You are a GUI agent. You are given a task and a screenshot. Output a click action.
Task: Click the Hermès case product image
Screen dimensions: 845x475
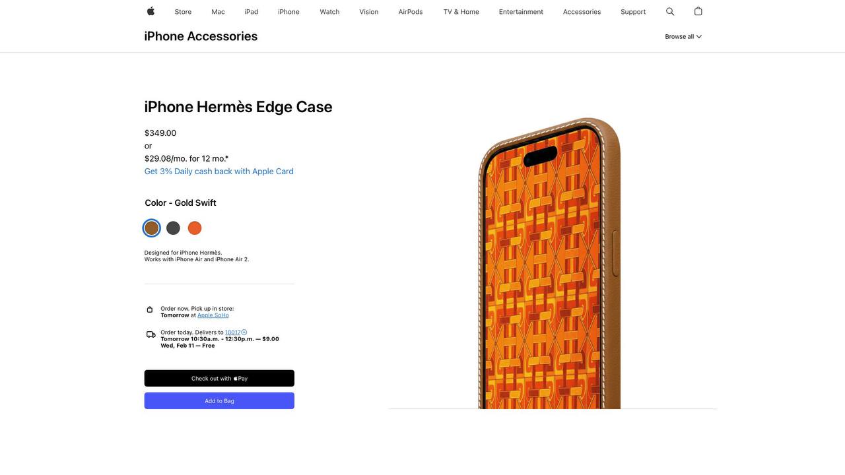(549, 264)
